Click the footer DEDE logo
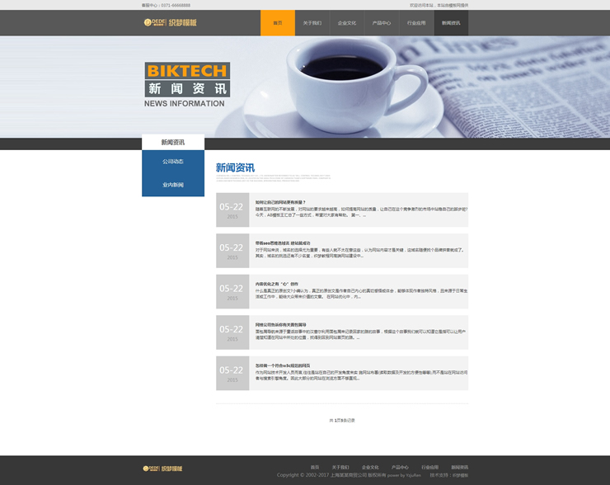The height and width of the screenshot is (485, 610). coord(166,468)
